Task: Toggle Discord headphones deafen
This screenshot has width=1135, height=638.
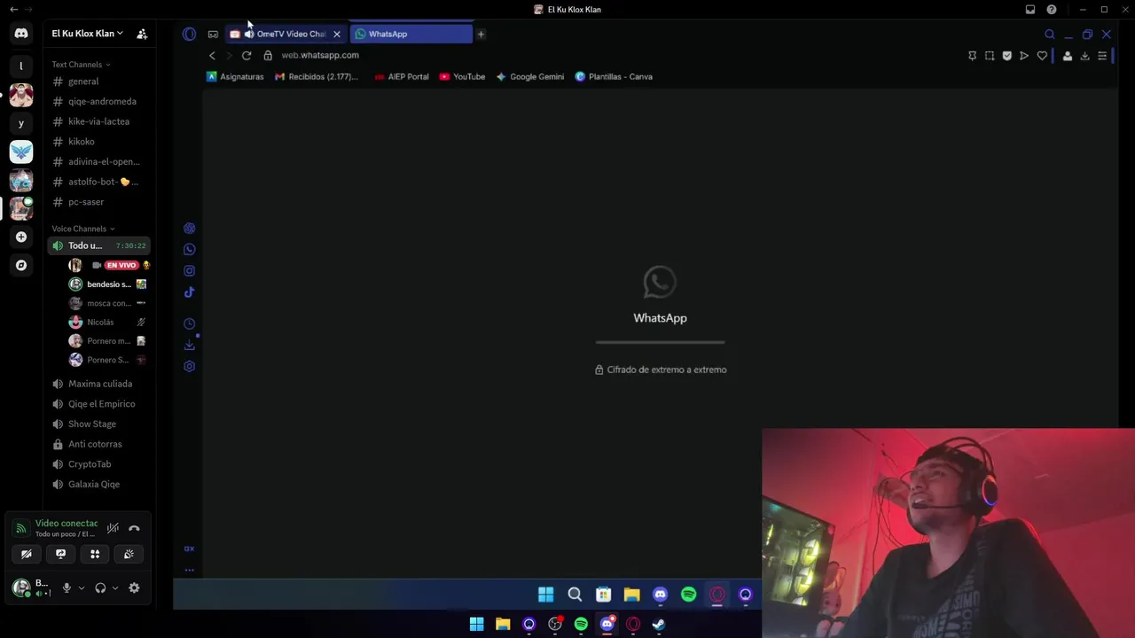Action: click(x=100, y=587)
